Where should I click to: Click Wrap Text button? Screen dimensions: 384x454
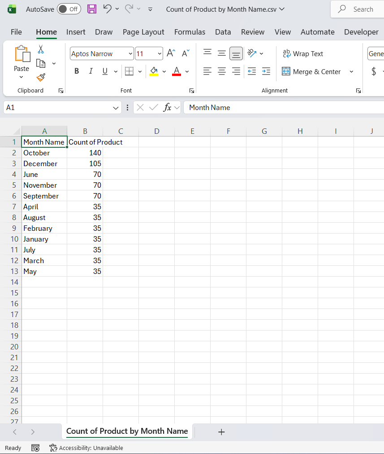coord(302,53)
